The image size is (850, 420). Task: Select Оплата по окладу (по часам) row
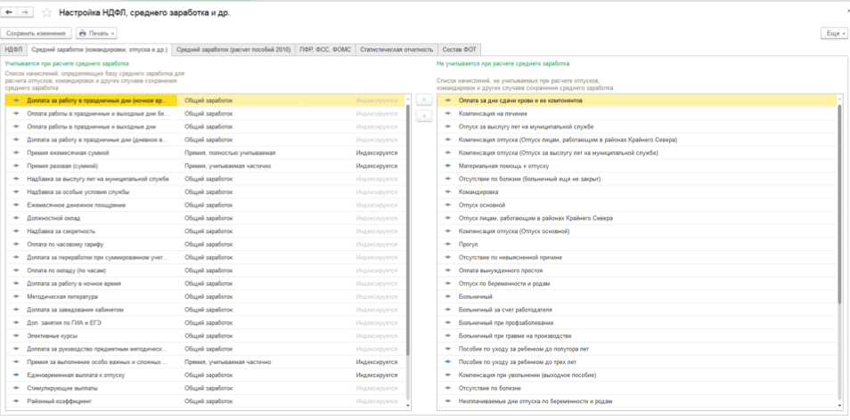[205, 271]
